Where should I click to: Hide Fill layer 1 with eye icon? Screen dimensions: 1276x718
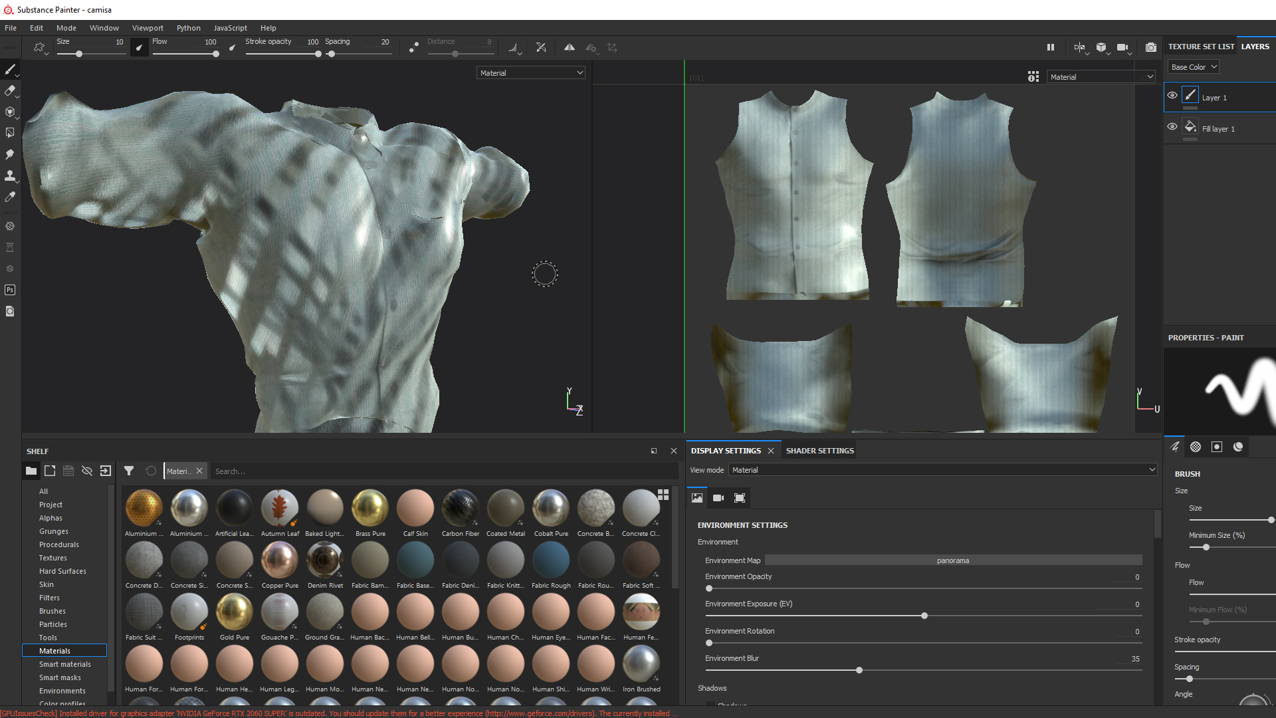point(1172,126)
